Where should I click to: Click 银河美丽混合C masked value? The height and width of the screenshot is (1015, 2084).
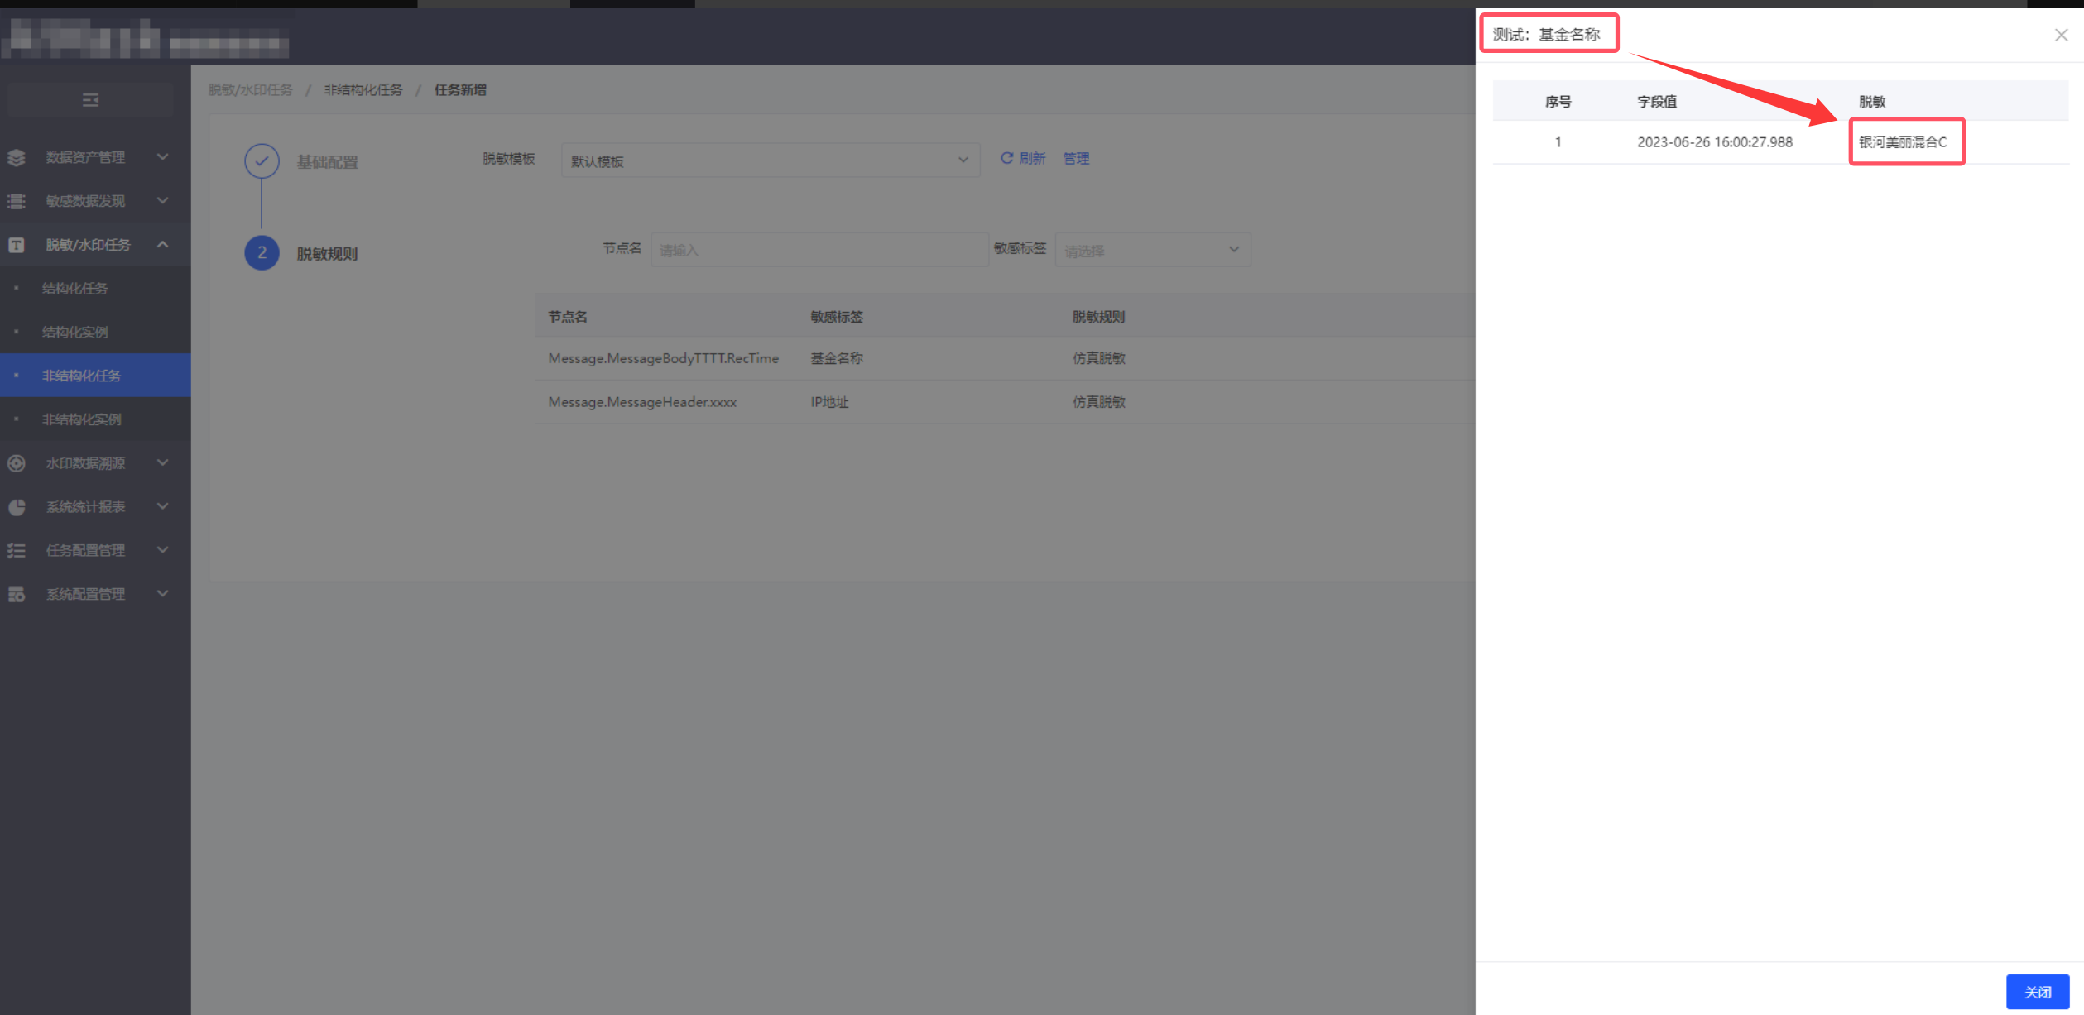point(1903,142)
